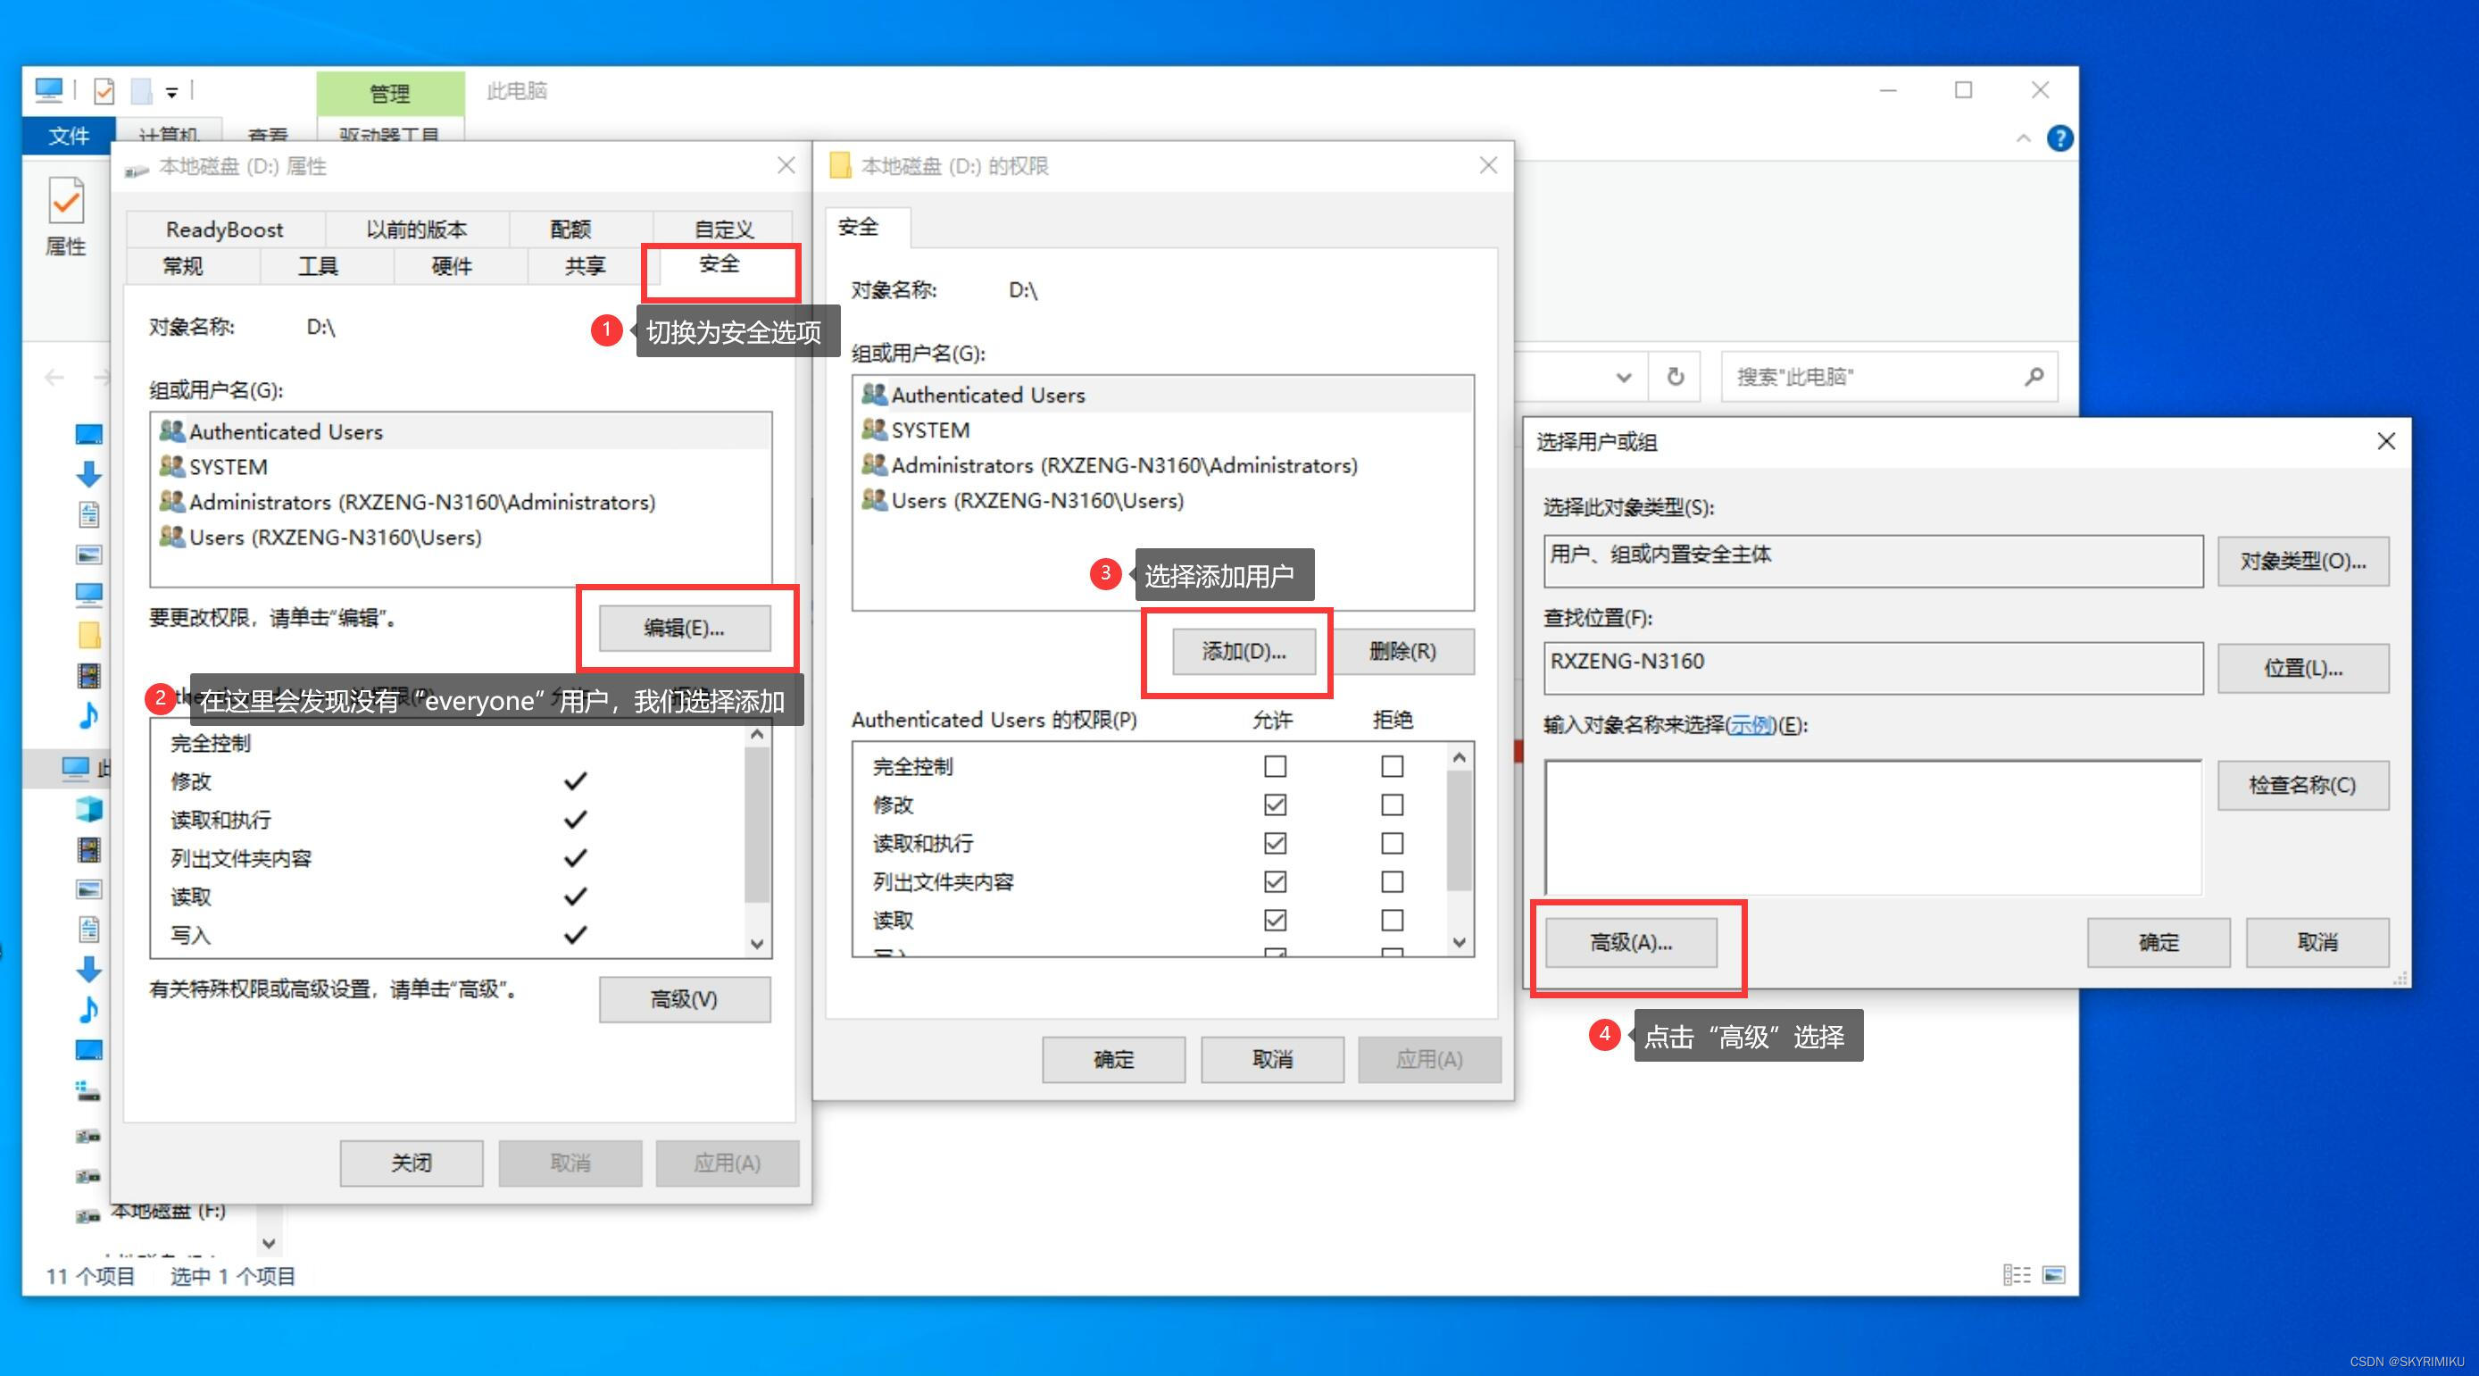Click the refresh icon in Explorer address bar

coord(1675,376)
